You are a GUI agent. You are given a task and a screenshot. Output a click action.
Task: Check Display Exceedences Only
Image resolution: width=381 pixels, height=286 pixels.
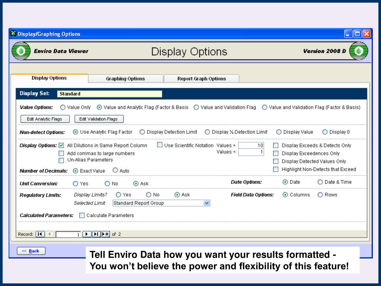point(276,153)
